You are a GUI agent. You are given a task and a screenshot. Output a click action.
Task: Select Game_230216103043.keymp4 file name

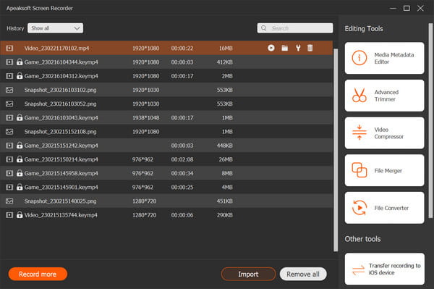click(x=61, y=118)
